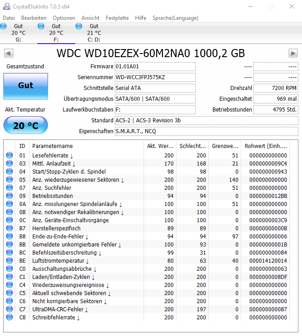Screen dimensions: 302x336
Task: Open the Bearbeiten menu
Action: point(34,18)
